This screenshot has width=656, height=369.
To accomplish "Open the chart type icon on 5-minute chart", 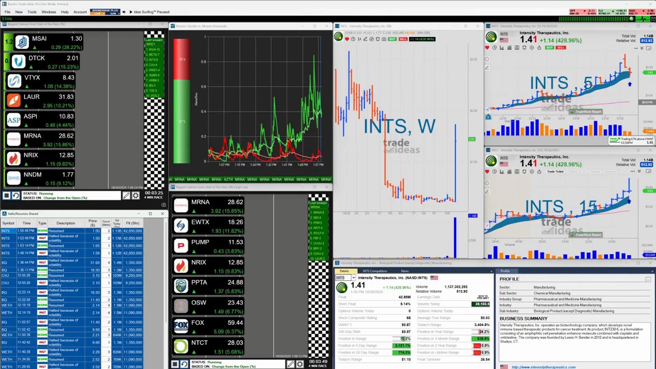I will [502, 48].
